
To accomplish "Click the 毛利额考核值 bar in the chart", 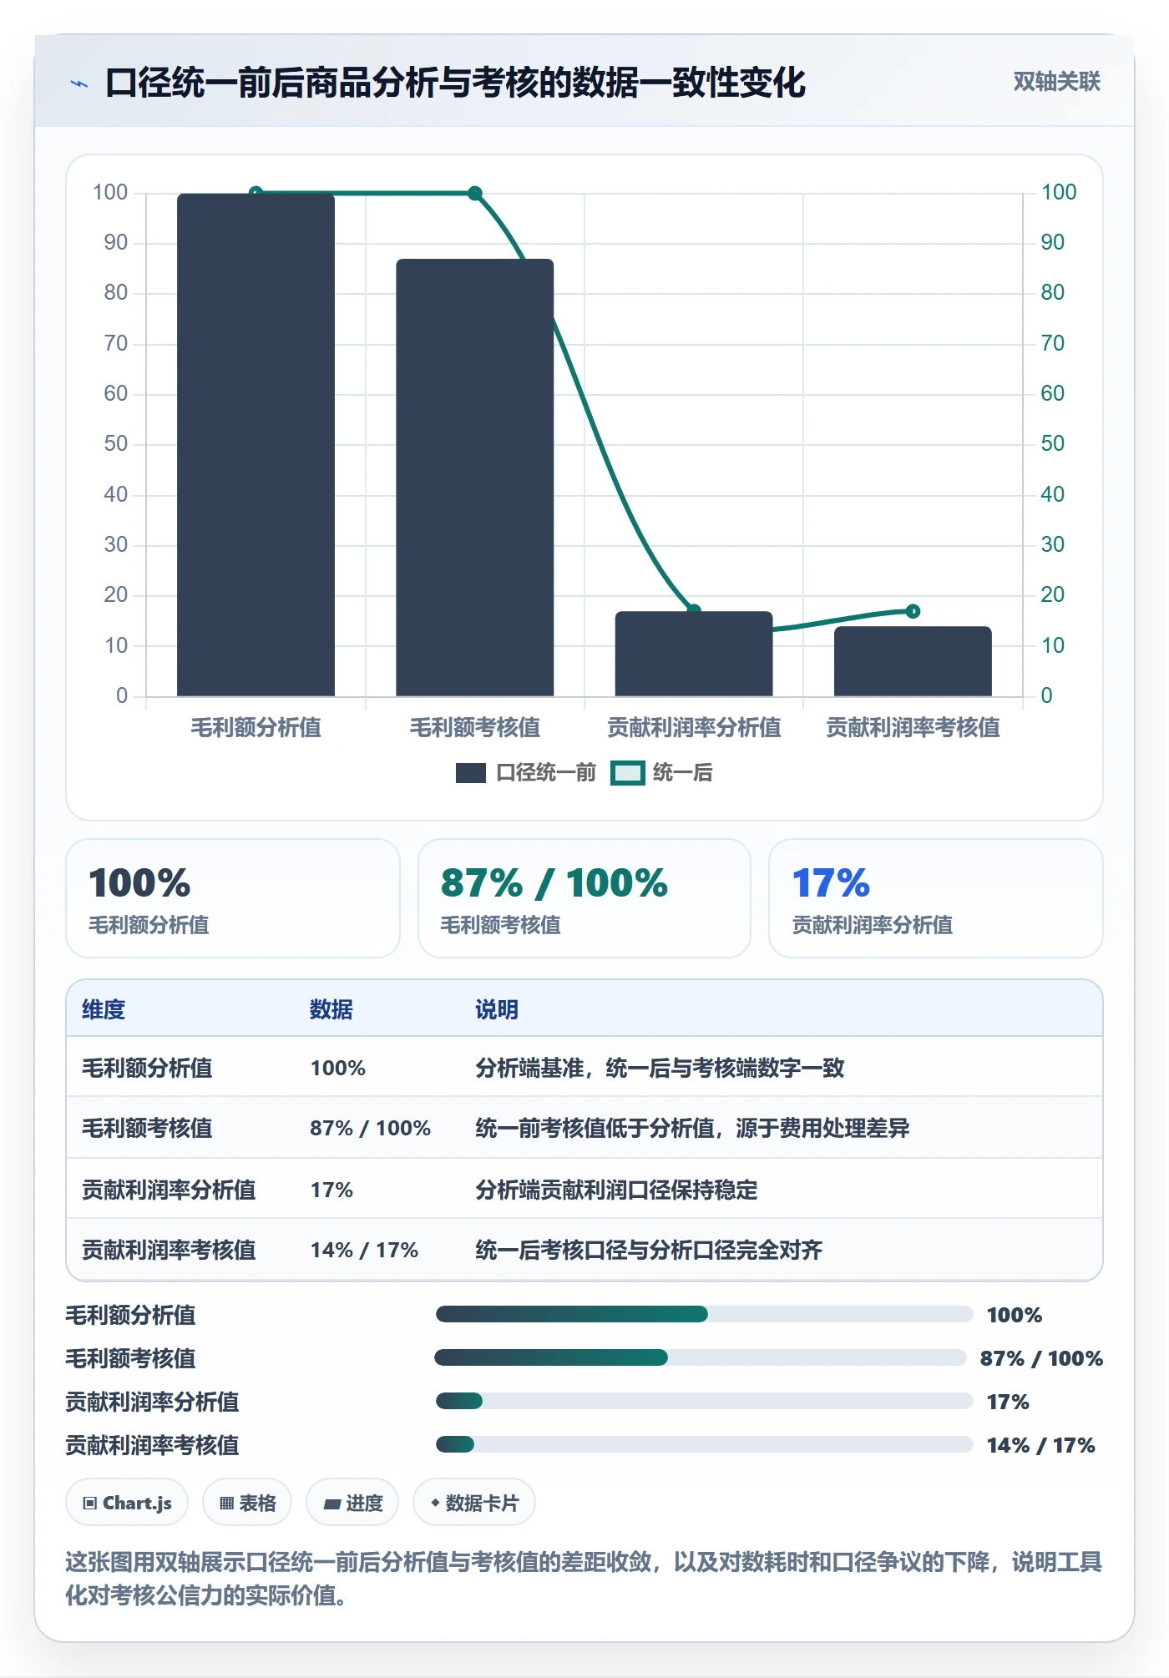I will pyautogui.click(x=474, y=478).
